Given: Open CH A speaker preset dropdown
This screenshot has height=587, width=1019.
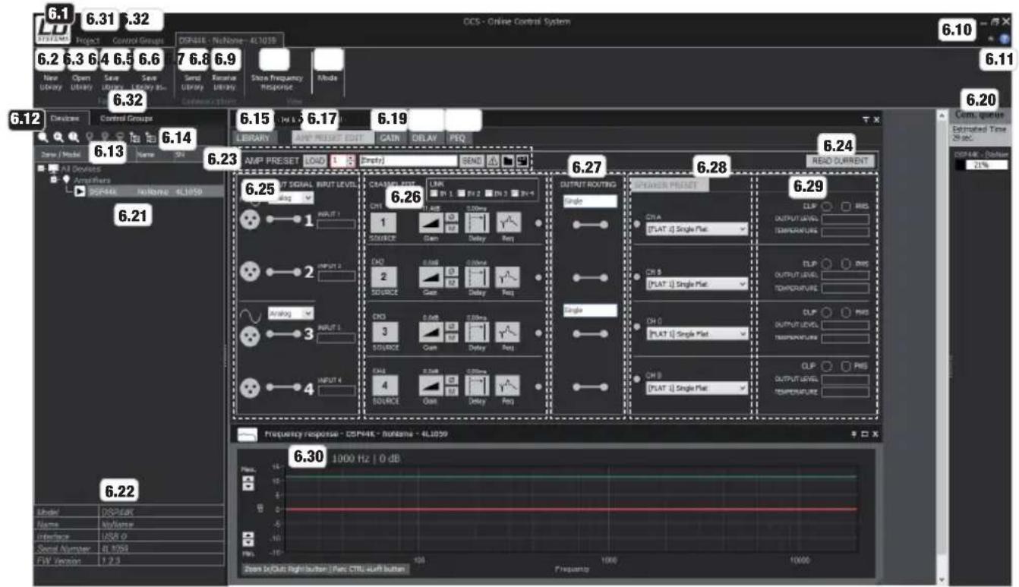Looking at the screenshot, I should point(696,229).
